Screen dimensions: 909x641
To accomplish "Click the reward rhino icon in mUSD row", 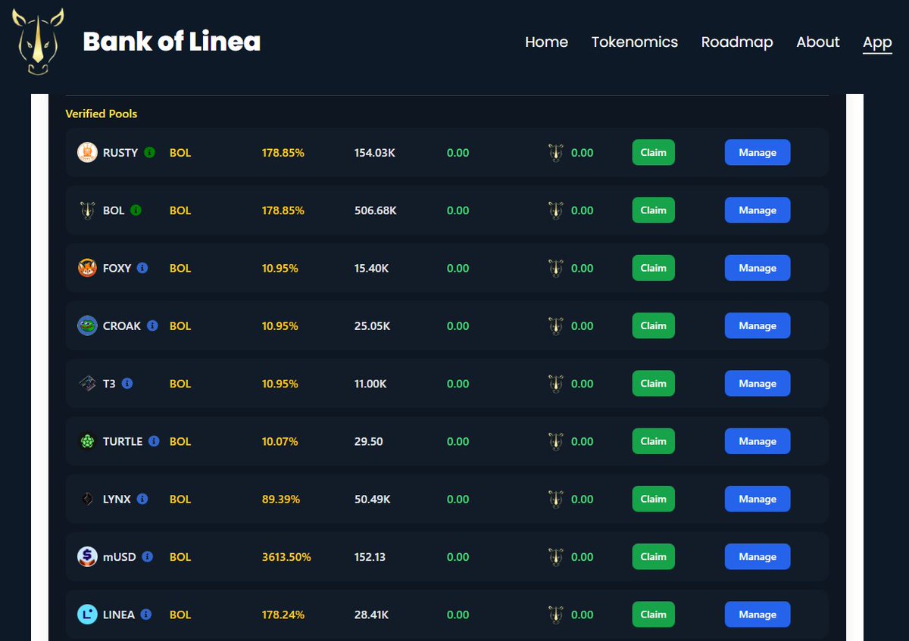I will [556, 558].
